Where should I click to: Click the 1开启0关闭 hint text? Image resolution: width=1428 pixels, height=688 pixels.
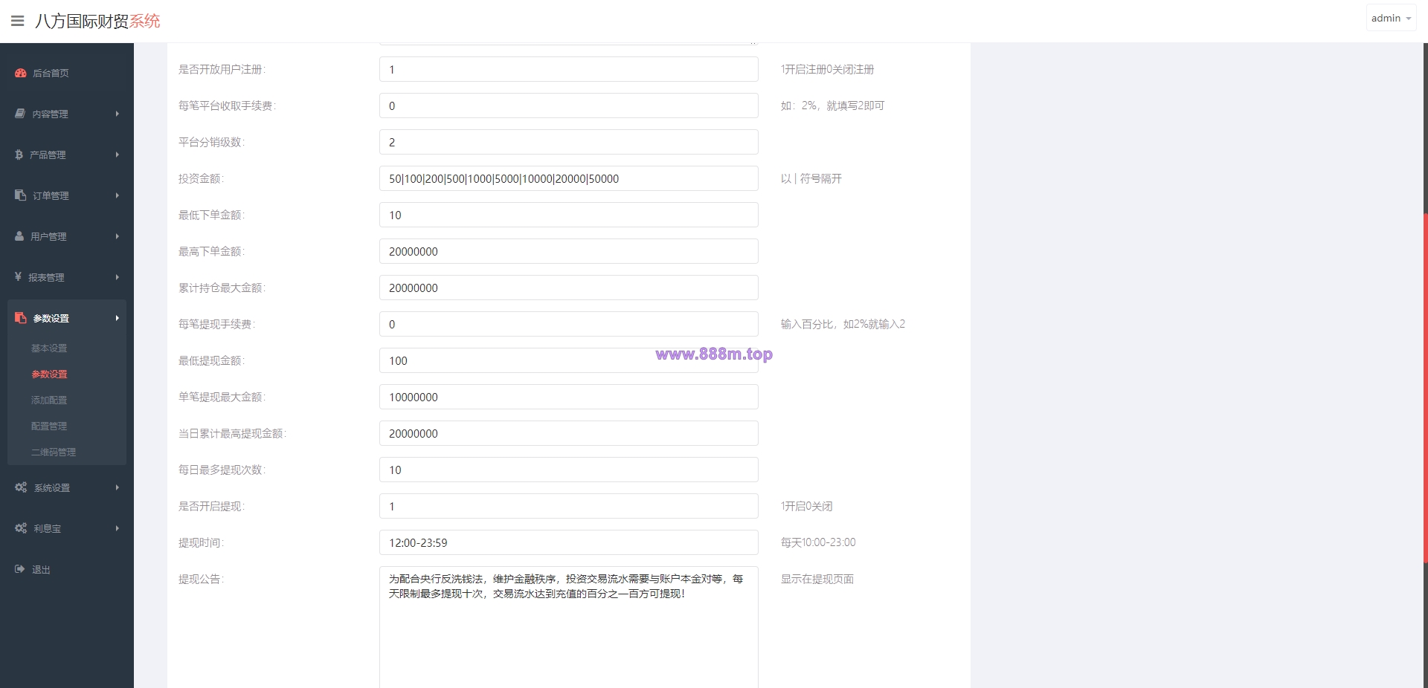pyautogui.click(x=806, y=506)
